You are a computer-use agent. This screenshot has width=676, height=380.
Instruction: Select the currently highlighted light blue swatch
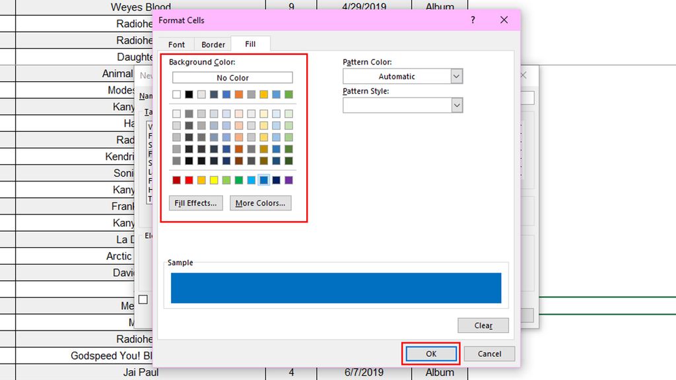(x=263, y=179)
